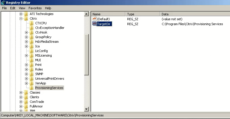Collapse the Citrix tree node

tap(21, 18)
